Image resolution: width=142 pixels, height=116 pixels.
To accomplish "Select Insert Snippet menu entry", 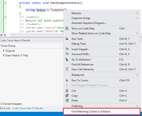I will click(102, 49).
